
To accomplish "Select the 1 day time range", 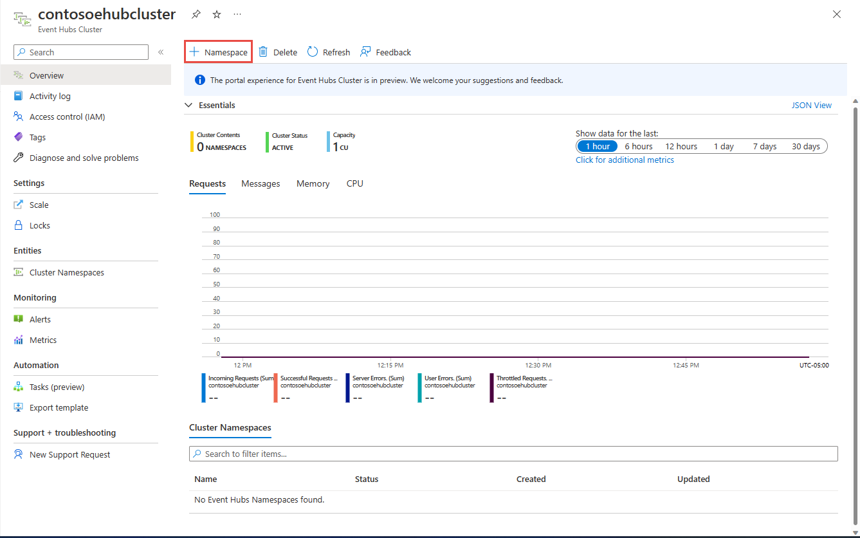I will coord(724,146).
